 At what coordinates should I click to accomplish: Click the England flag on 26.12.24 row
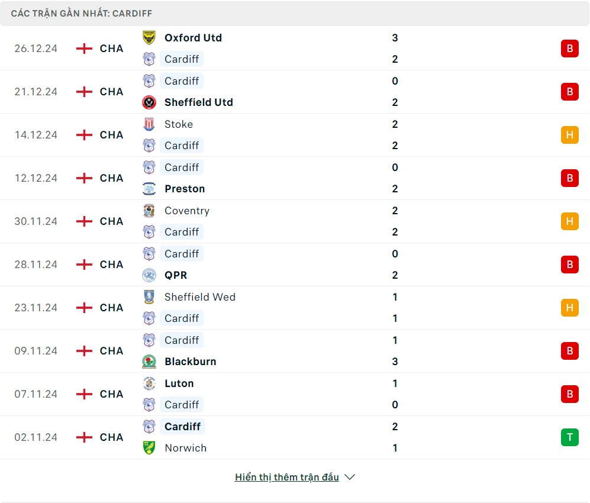[85, 49]
